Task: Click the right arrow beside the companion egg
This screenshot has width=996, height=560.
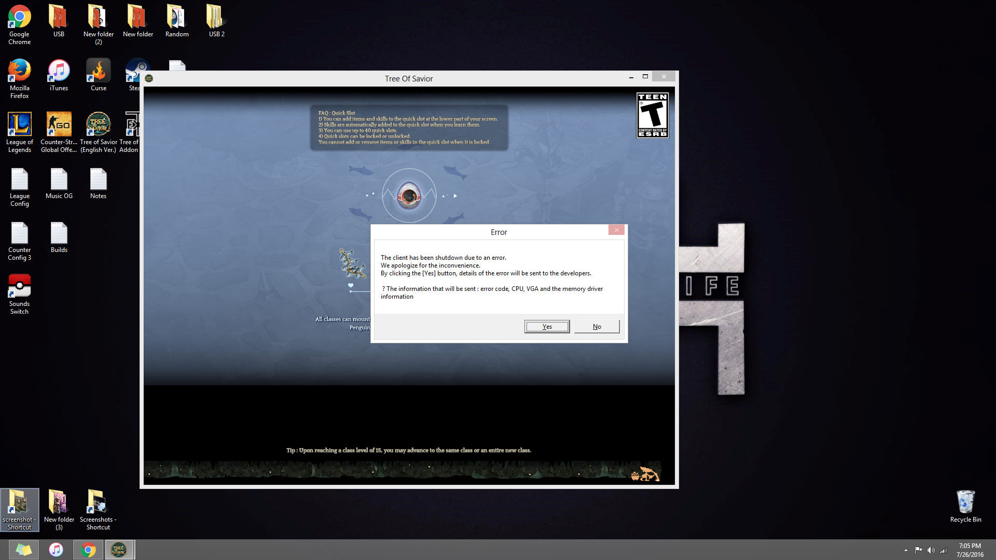Action: click(455, 196)
